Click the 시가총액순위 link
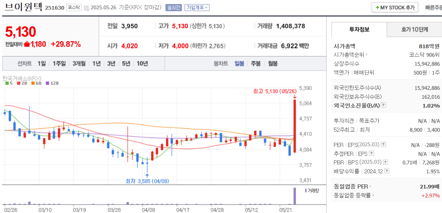The image size is (442, 213). coord(349,55)
